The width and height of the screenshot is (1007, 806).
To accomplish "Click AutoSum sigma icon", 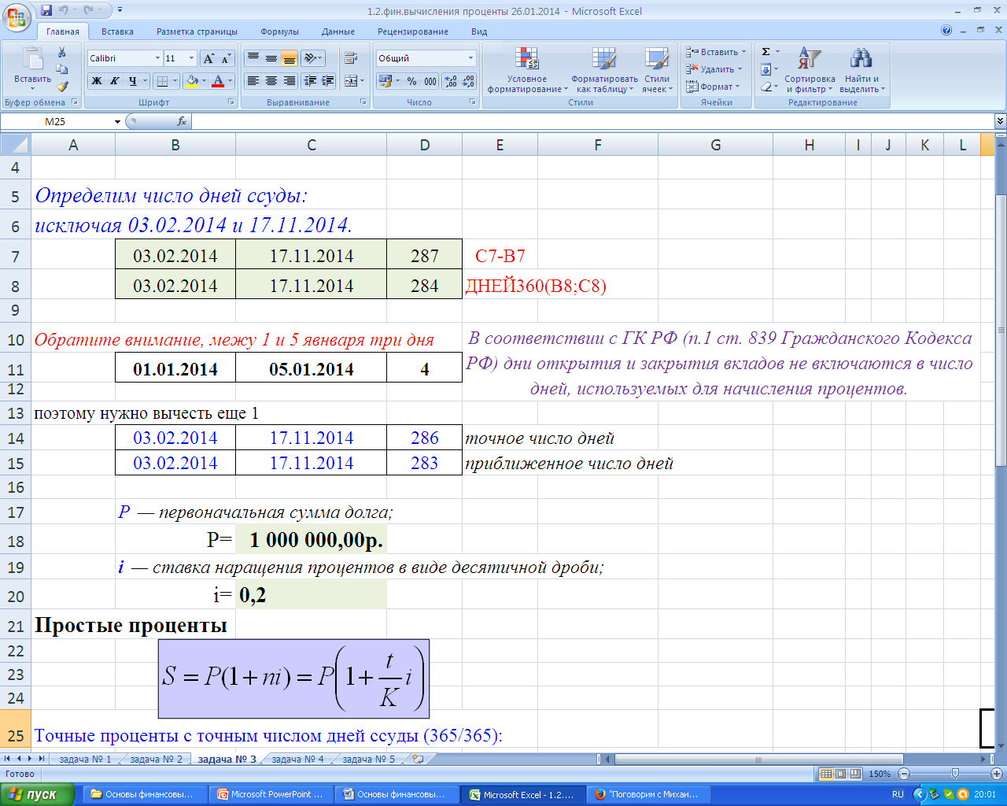I will click(765, 52).
